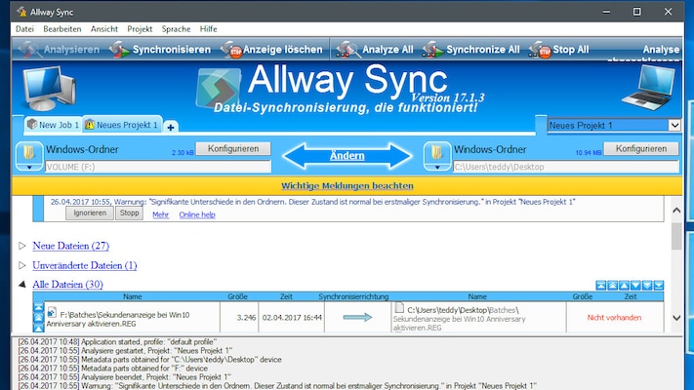Click the Ändern sync direction arrow
The image size is (694, 390).
click(347, 154)
